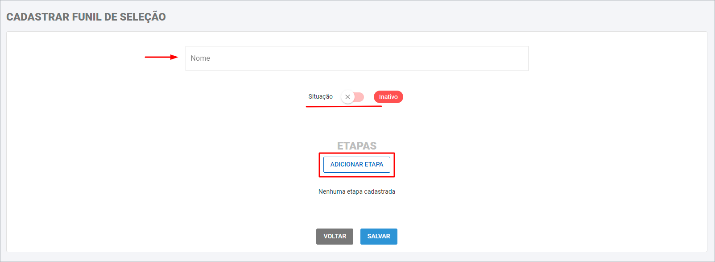This screenshot has height=262, width=715.
Task: Go back using the VOLTAR button
Action: (x=335, y=237)
